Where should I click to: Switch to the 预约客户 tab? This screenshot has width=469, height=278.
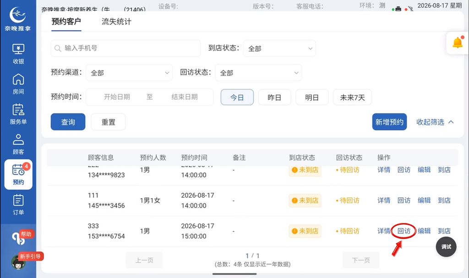coord(66,22)
